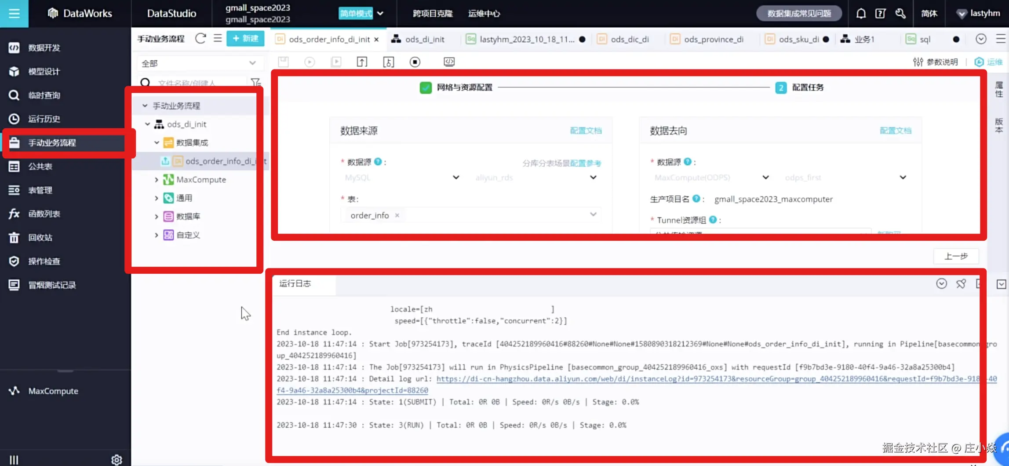This screenshot has height=466, width=1009.
Task: Close the ods_order_info_di_init tab
Action: tap(376, 40)
